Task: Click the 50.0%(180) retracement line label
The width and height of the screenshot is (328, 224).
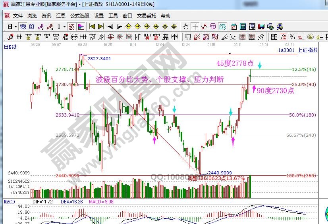Action: pyautogui.click(x=302, y=115)
